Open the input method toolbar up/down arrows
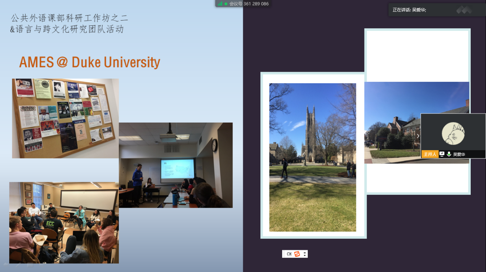Viewport: 486px width, 272px height. [x=304, y=254]
